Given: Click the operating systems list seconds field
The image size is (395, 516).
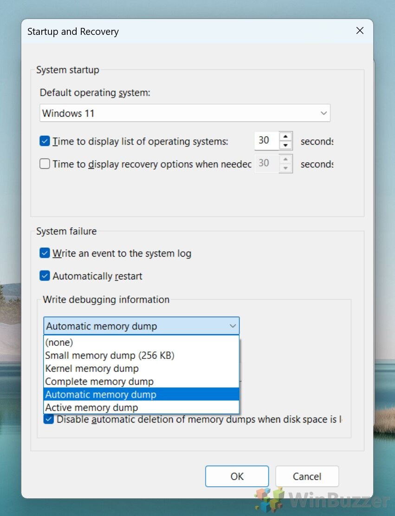Looking at the screenshot, I should click(266, 140).
